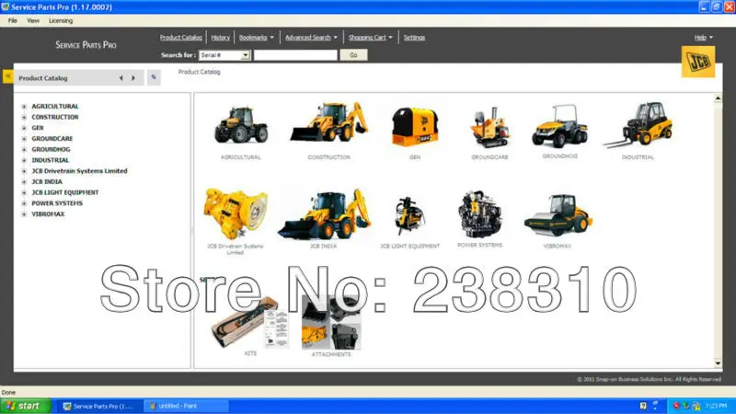Expand the GROUNDHOG tree node
The height and width of the screenshot is (414, 736).
click(24, 150)
